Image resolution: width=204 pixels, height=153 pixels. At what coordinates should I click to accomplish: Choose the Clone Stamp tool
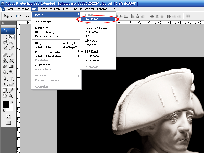[x=5, y=60]
